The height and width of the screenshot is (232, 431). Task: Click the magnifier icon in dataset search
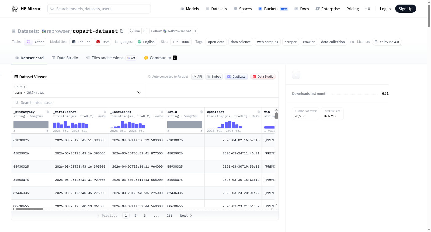17,103
